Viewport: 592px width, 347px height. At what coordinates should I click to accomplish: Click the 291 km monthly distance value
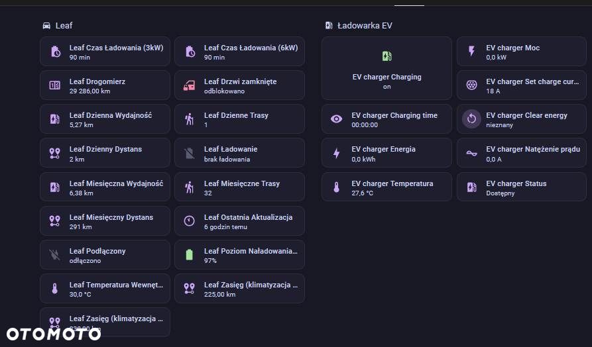[x=80, y=227]
